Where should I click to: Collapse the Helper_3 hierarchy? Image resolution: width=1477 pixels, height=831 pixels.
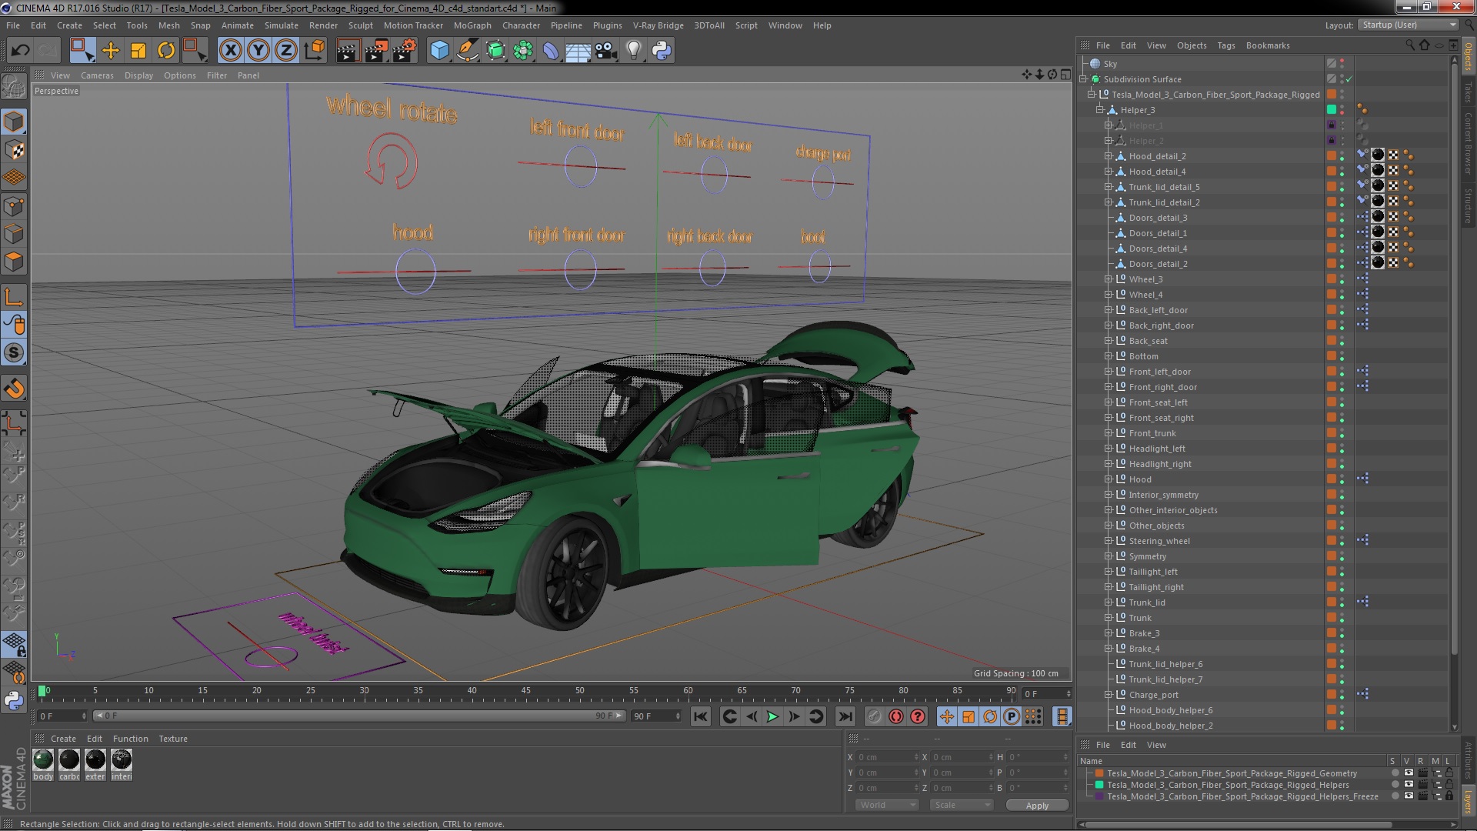tap(1100, 110)
